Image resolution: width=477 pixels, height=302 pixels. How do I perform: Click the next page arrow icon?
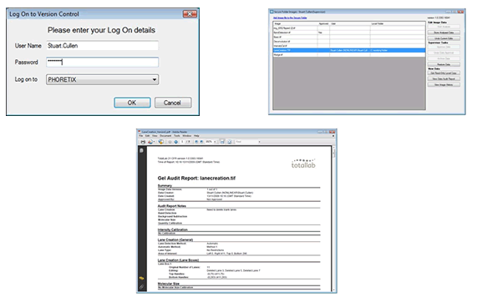(175, 142)
